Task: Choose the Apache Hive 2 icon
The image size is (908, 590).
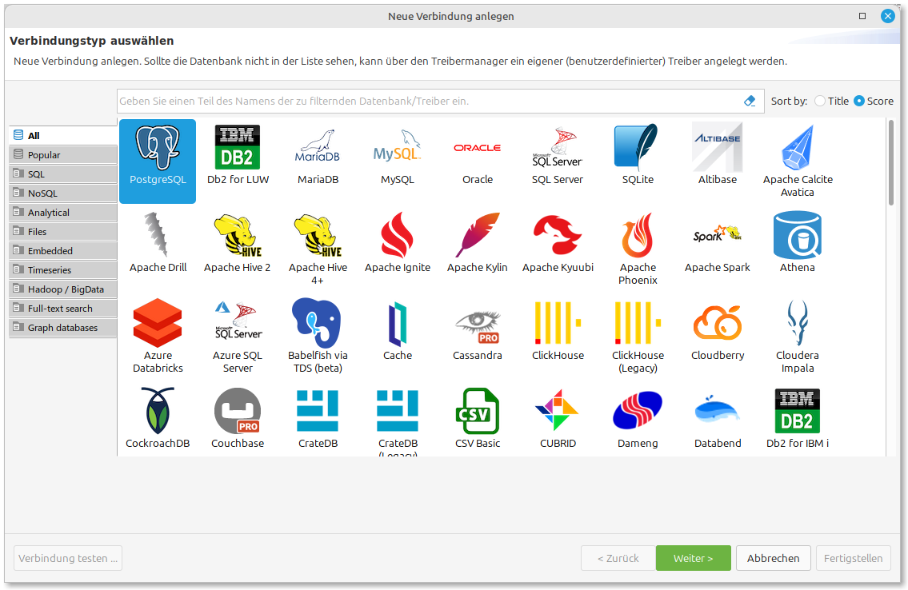Action: [x=238, y=236]
